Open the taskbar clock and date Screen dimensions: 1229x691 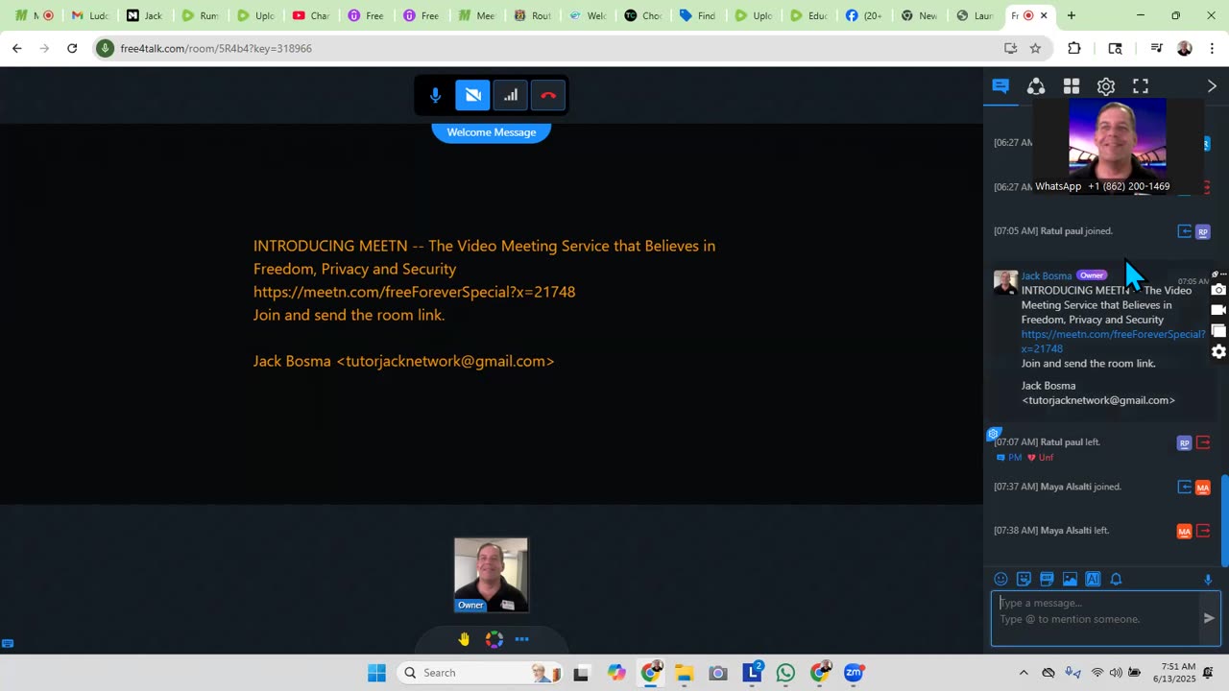pos(1177,673)
